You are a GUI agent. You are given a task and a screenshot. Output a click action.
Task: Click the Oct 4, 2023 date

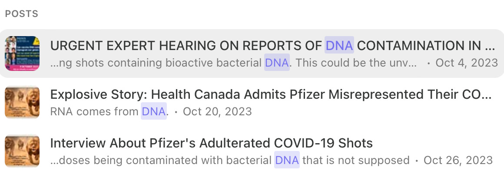(467, 63)
